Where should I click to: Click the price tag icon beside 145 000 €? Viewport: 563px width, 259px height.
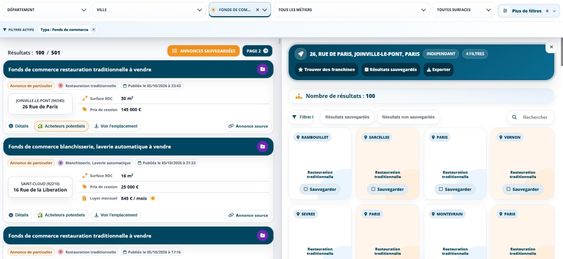(x=85, y=109)
